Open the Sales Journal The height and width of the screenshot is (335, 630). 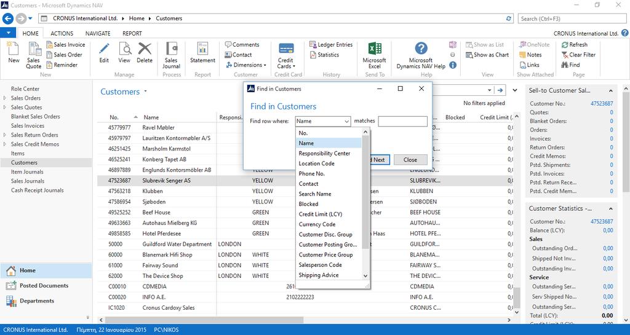(172, 55)
